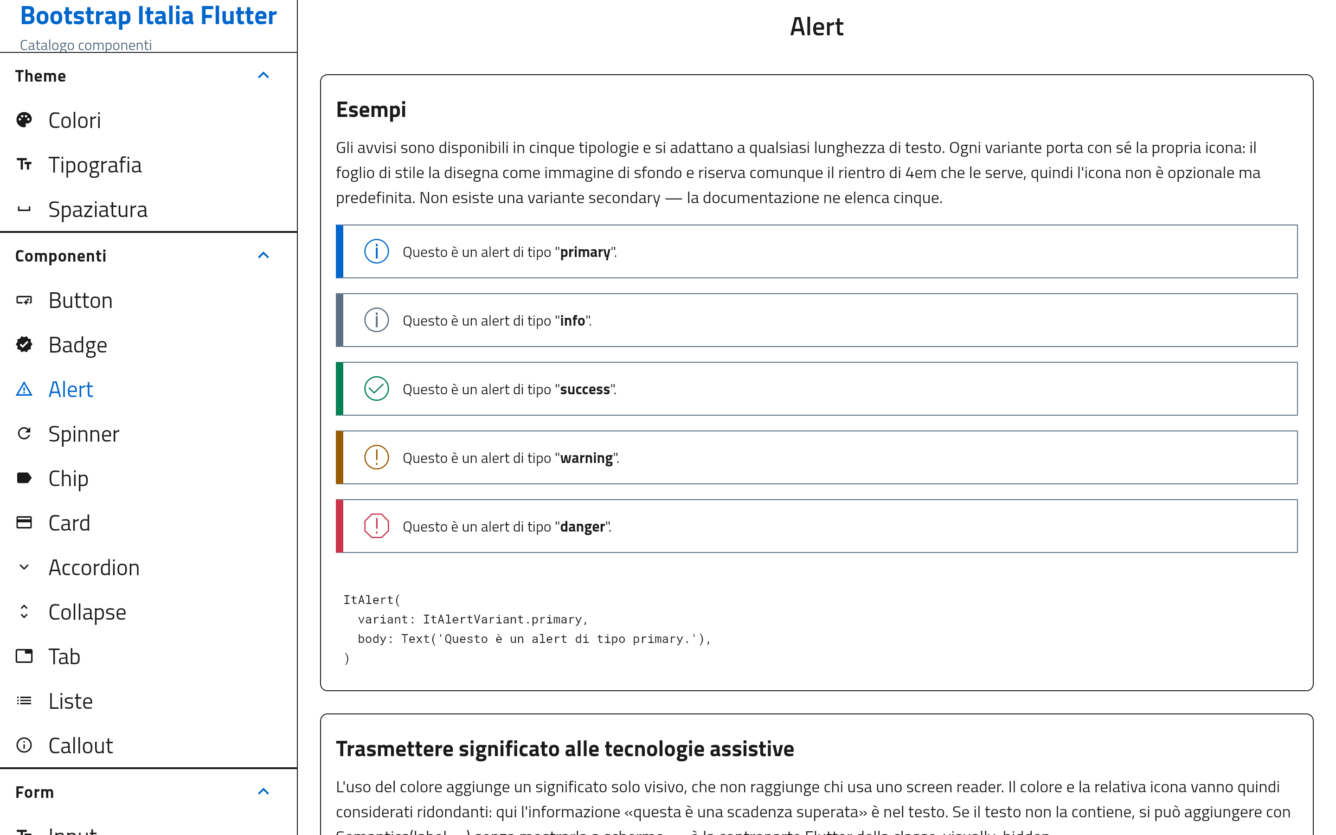1336x835 pixels.
Task: Open the Spinner component page
Action: pyautogui.click(x=148, y=434)
